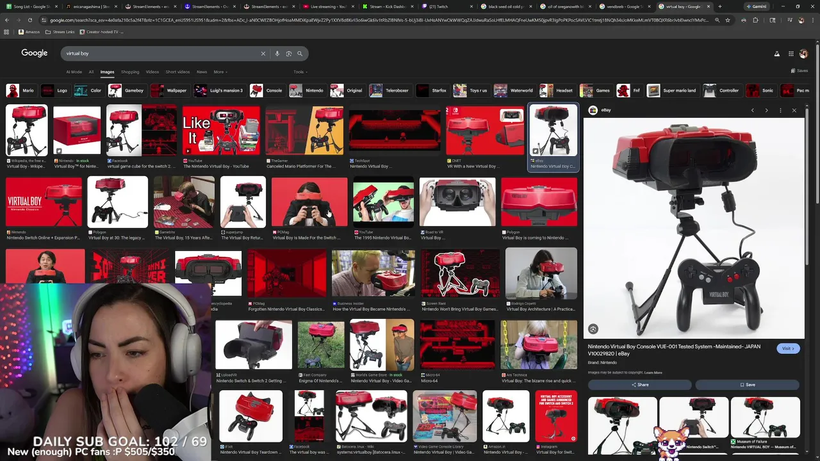This screenshot has width=820, height=461.
Task: Open the Nintendo Classics red thumbnail
Action: pyautogui.click(x=44, y=202)
